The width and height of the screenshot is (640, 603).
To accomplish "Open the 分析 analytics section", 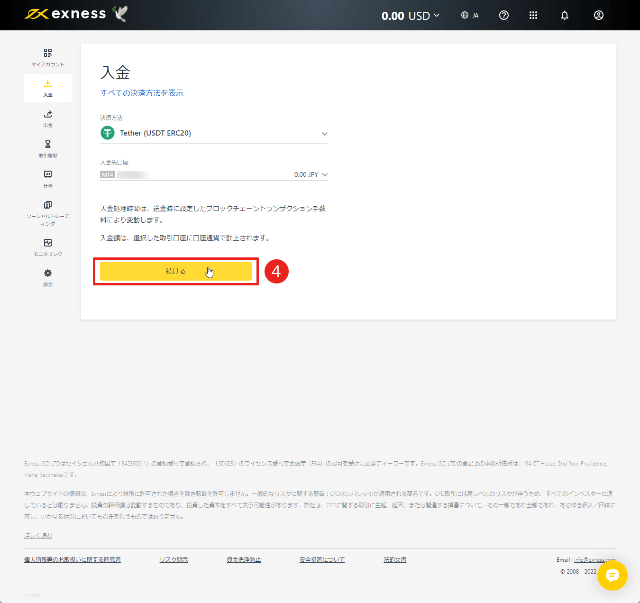I will pyautogui.click(x=47, y=179).
